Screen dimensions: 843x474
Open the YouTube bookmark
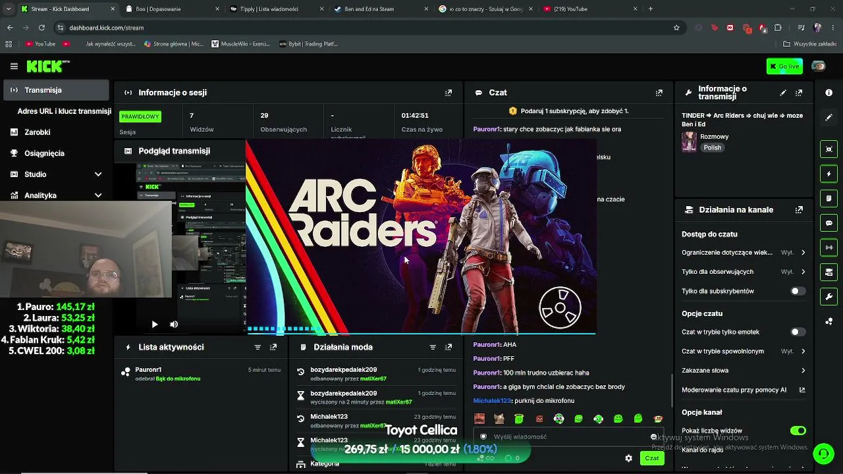(40, 44)
